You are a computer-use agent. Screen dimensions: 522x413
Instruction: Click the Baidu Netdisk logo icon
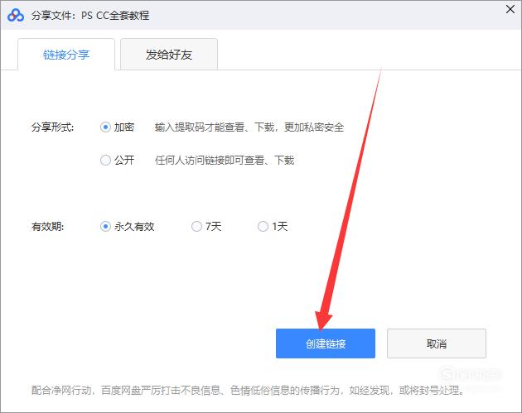tap(16, 15)
